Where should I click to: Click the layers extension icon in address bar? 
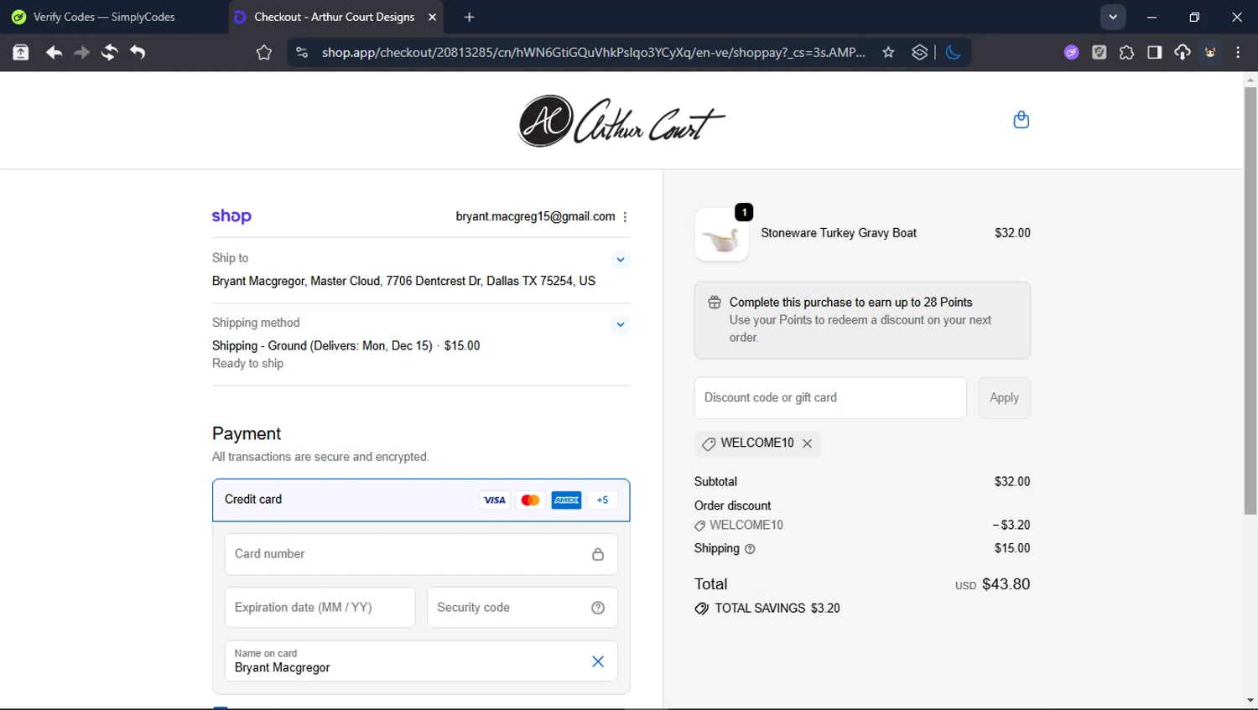click(x=919, y=53)
